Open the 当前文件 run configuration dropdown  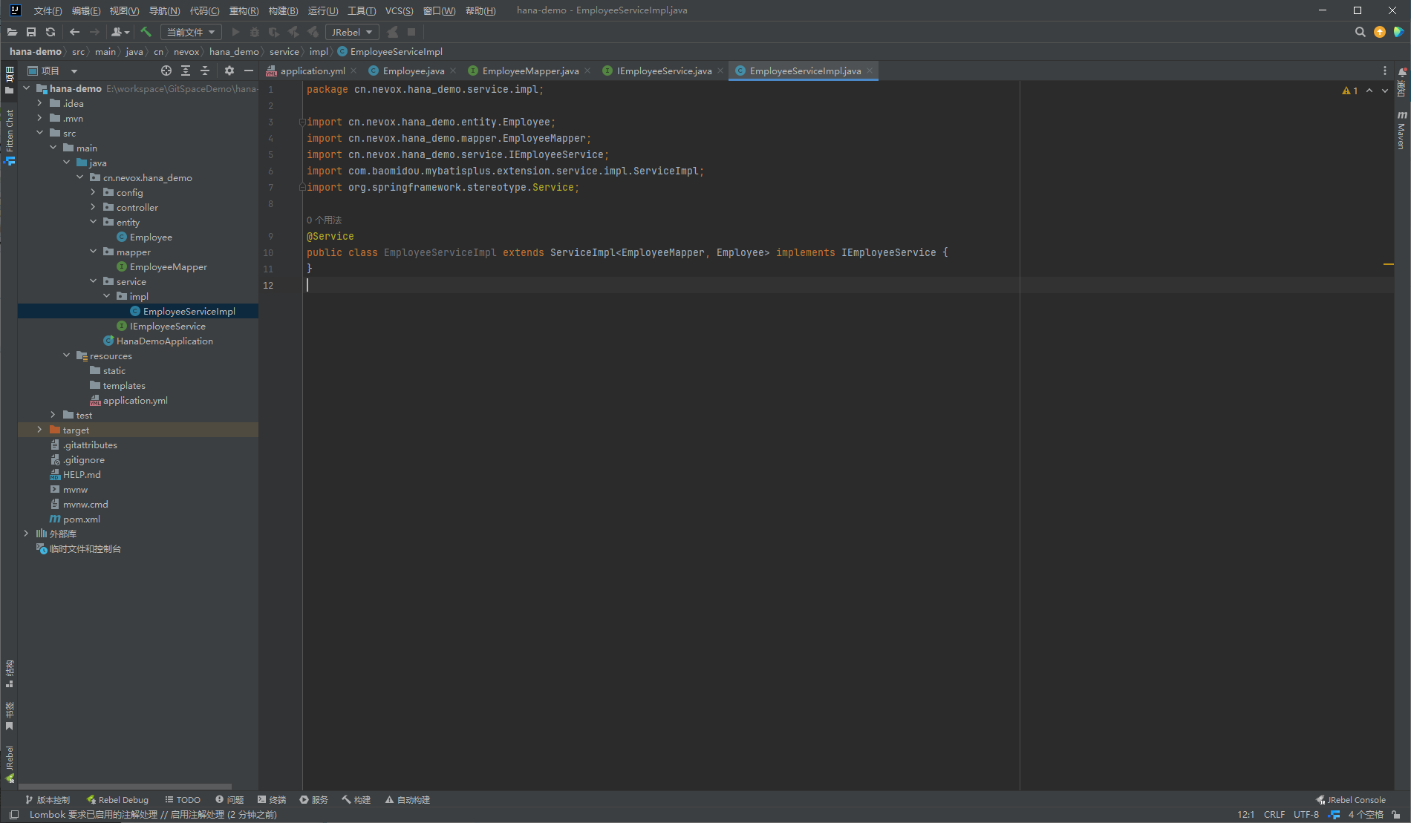tap(191, 32)
